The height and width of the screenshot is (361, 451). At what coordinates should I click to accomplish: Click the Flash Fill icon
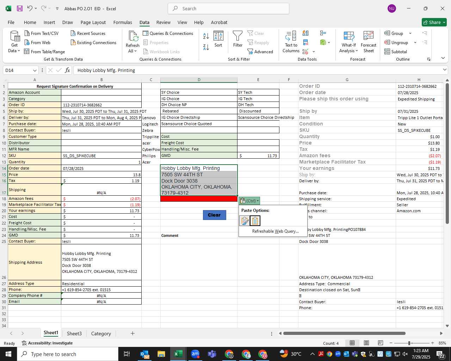click(x=305, y=33)
